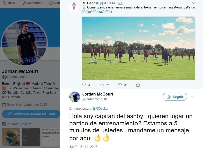
Task: Click the reply icon under RC Celta tweet
Action: point(84,85)
